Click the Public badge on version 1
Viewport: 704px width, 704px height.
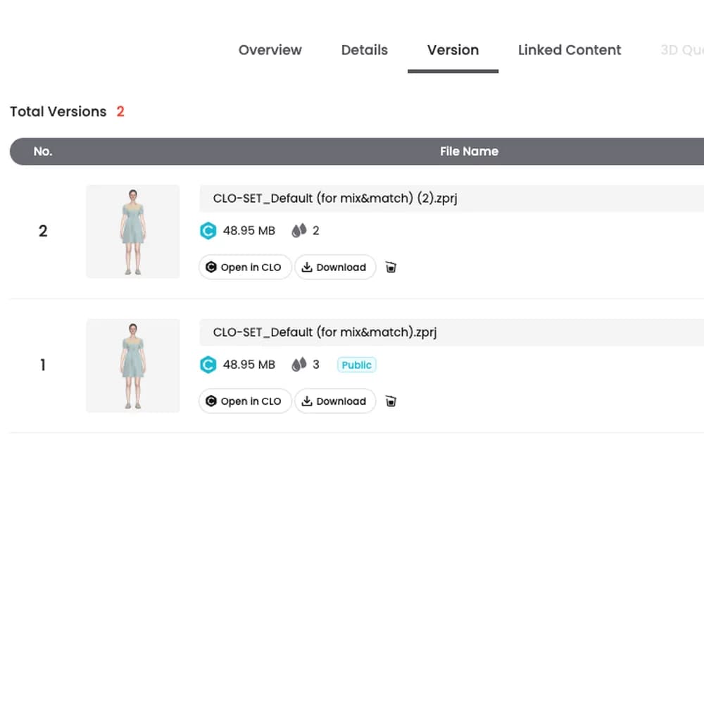point(356,365)
